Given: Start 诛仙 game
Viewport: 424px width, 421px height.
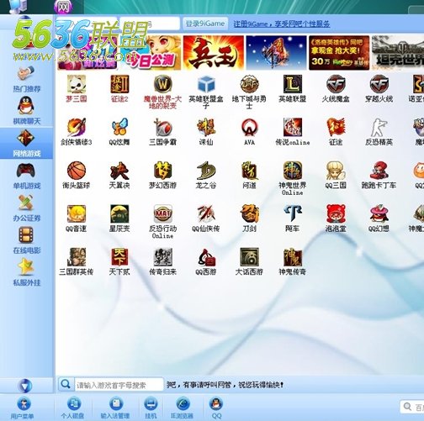Looking at the screenshot, I should pos(206,132).
